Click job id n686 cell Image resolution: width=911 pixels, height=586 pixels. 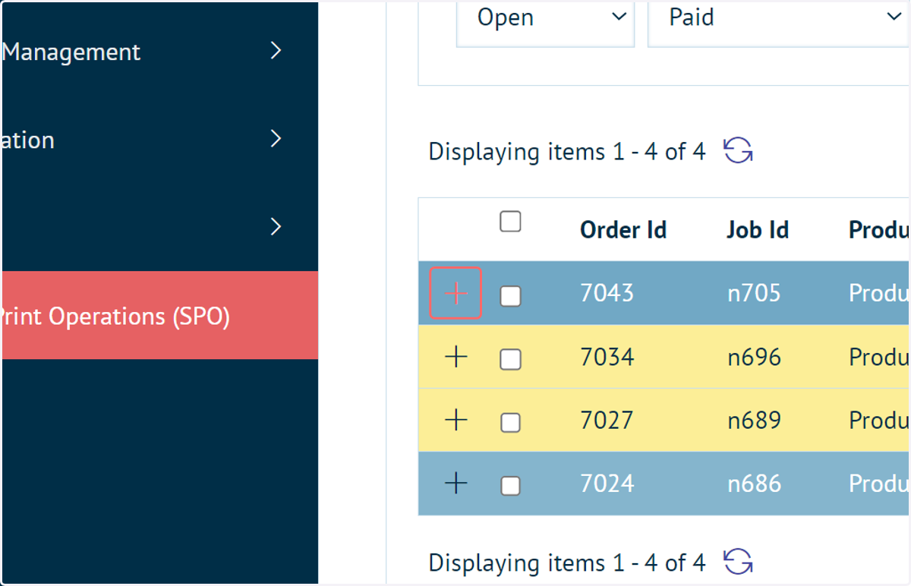(754, 483)
